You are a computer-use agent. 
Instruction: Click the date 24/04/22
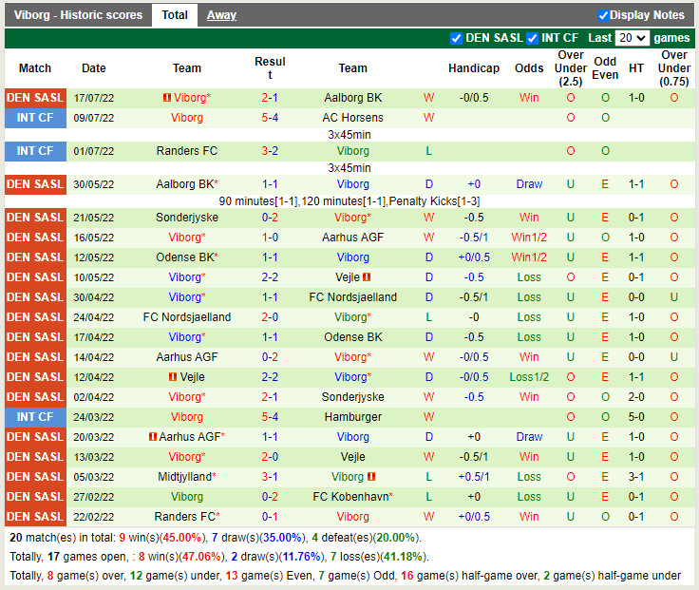tap(94, 317)
